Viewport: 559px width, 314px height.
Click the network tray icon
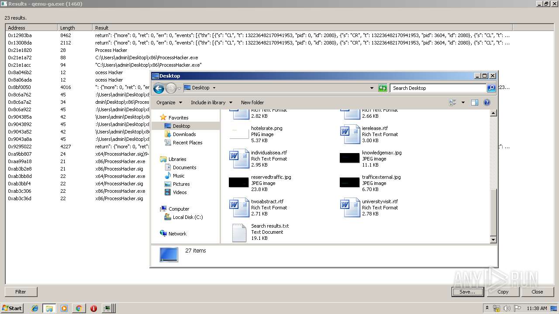point(497,308)
